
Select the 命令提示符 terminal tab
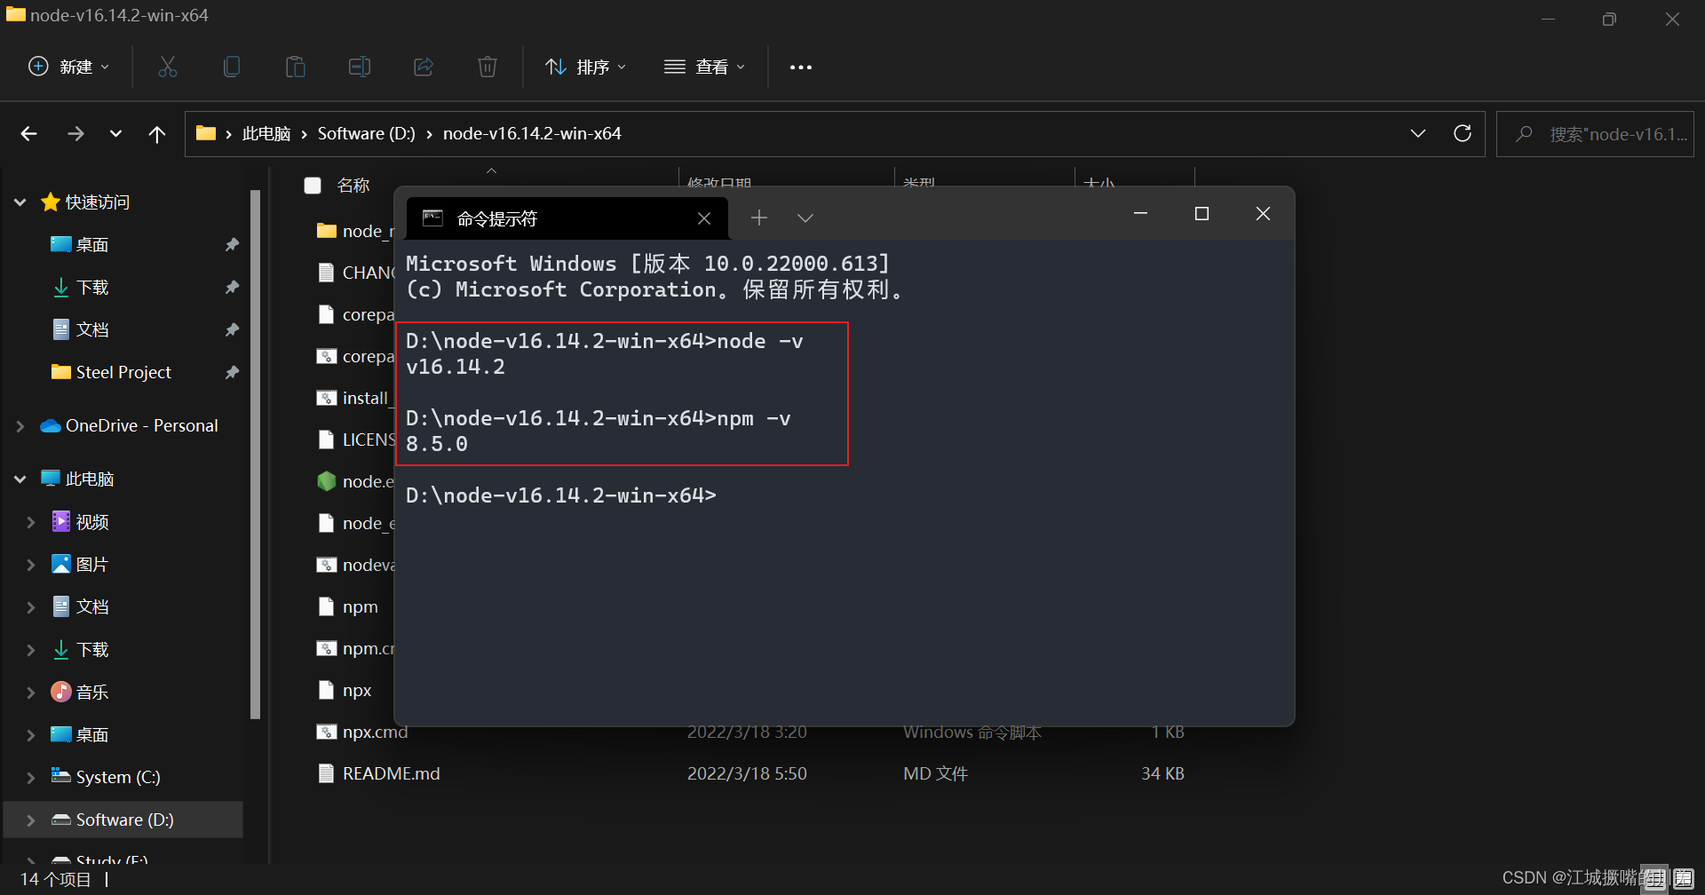pyautogui.click(x=567, y=218)
